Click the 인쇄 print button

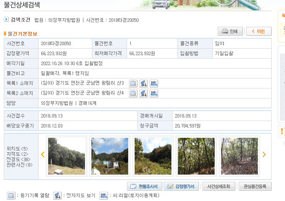[230, 31]
